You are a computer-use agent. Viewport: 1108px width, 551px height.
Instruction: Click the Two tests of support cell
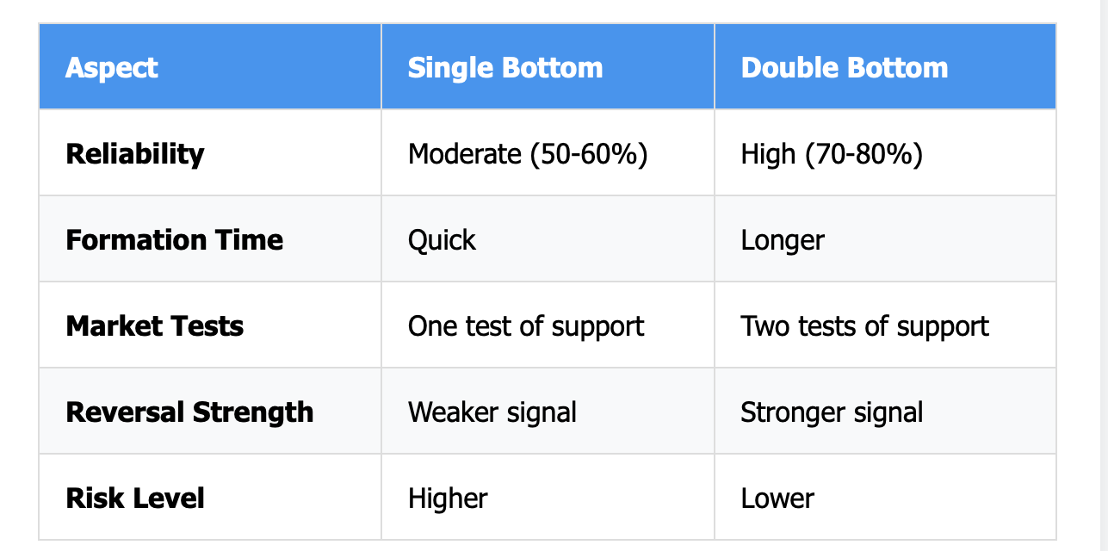click(885, 325)
